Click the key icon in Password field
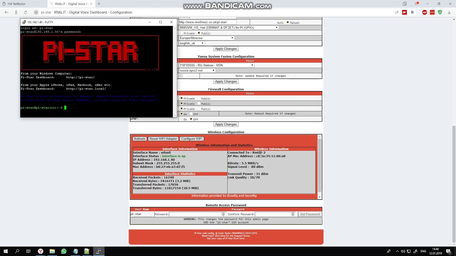This screenshot has width=456, height=256. [223, 214]
